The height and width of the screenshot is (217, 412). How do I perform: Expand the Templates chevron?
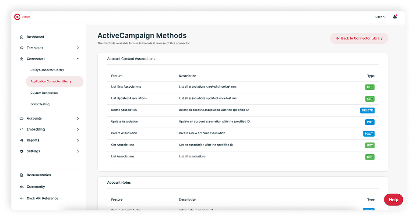pos(78,48)
